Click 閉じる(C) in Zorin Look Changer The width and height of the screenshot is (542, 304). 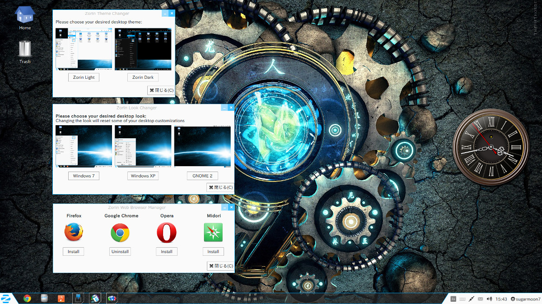tap(220, 187)
